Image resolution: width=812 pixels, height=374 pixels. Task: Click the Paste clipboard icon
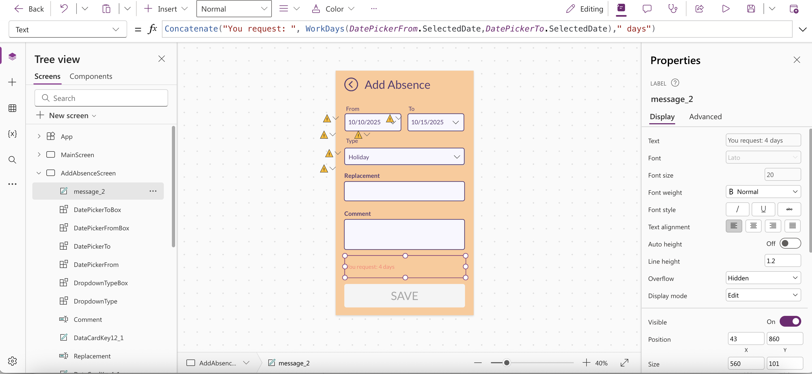click(x=106, y=9)
